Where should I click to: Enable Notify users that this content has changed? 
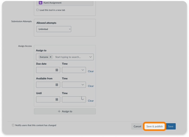[13, 125]
